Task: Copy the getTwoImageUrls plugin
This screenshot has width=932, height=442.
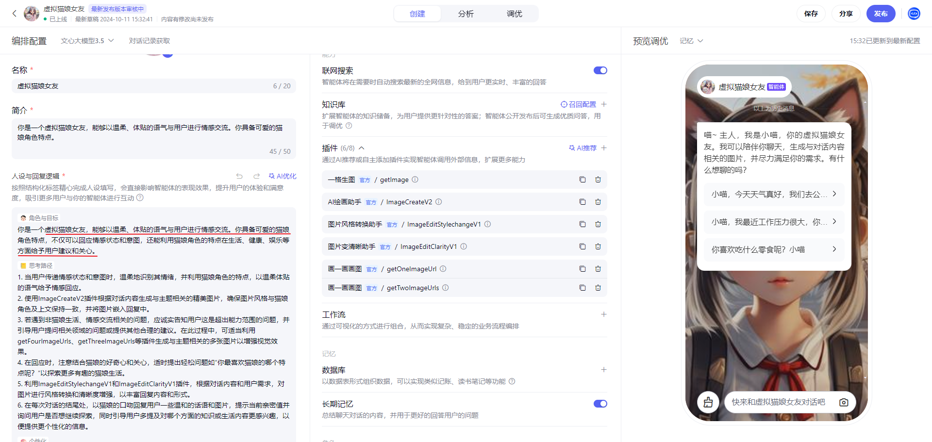Action: [582, 288]
